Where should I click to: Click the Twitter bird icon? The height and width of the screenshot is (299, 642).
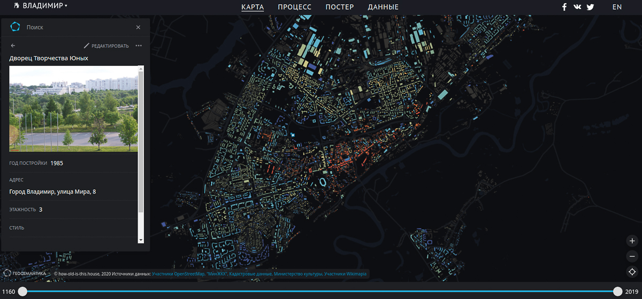(x=590, y=7)
